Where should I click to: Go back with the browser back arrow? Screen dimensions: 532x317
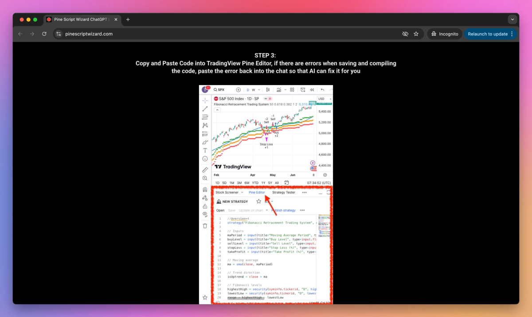coord(20,34)
